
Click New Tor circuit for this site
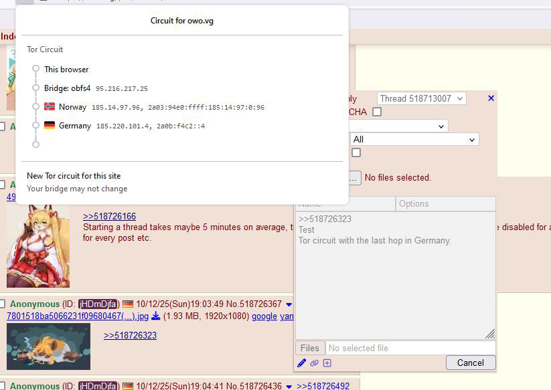coord(74,176)
